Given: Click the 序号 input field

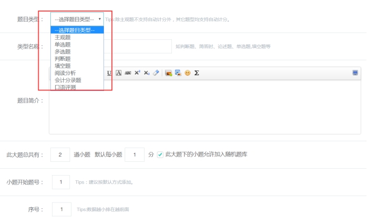Looking at the screenshot, I should [x=62, y=209].
